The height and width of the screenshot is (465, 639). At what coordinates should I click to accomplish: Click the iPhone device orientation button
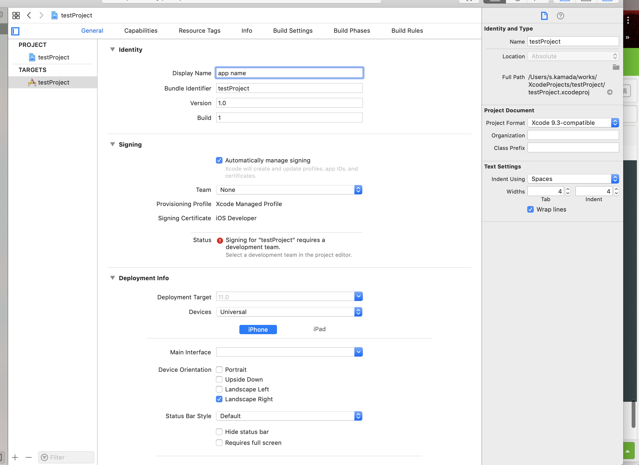pos(258,330)
